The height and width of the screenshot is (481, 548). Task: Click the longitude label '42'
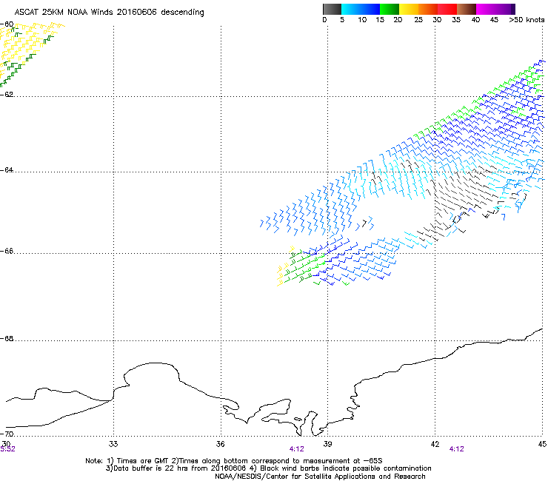click(435, 444)
